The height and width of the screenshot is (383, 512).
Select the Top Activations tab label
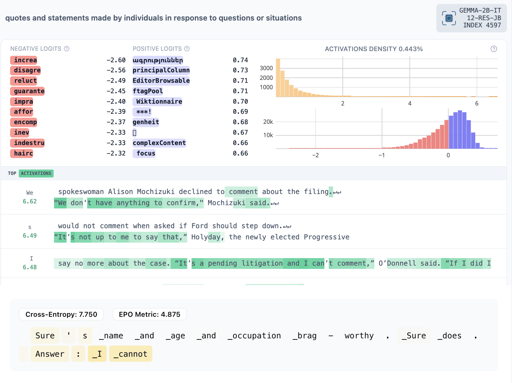click(x=12, y=174)
